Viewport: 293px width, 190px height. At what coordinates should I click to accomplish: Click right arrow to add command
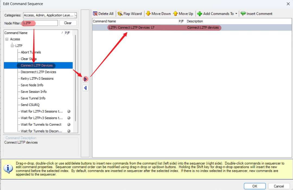tap(85, 79)
